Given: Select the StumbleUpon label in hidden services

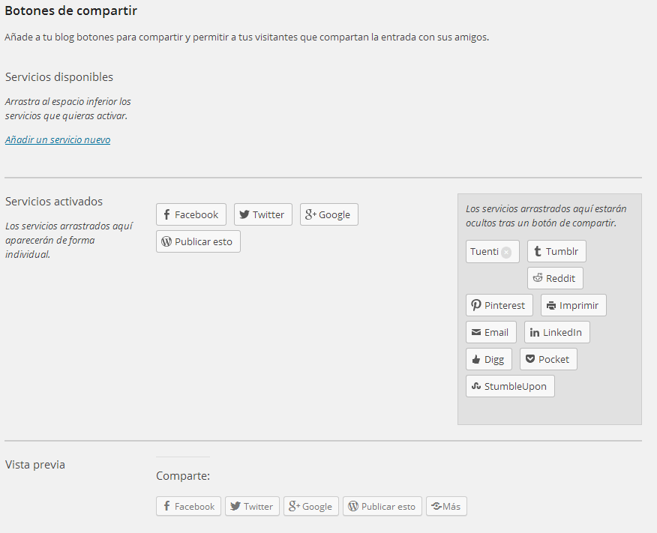Looking at the screenshot, I should (515, 387).
